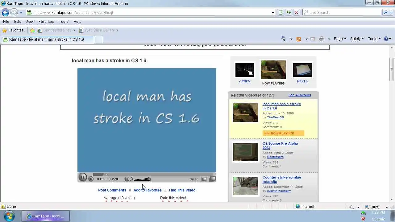Open the File menu

6,22
